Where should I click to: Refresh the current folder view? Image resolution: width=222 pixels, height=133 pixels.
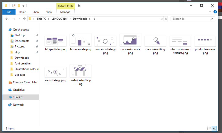[x=166, y=19]
